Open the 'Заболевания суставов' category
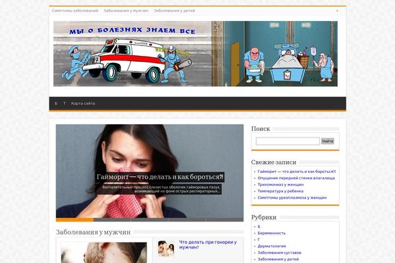The height and width of the screenshot is (263, 395). [279, 252]
